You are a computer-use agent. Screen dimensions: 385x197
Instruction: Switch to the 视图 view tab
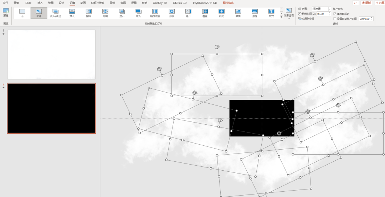[134, 3]
